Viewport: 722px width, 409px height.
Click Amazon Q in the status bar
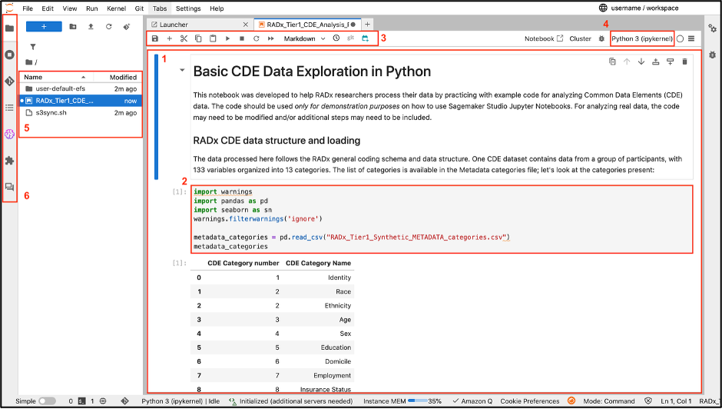[472, 401]
